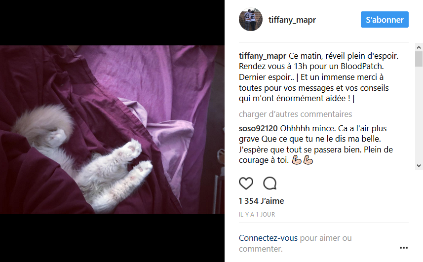Like the post with the heart icon
Image resolution: width=423 pixels, height=262 pixels.
tap(246, 183)
